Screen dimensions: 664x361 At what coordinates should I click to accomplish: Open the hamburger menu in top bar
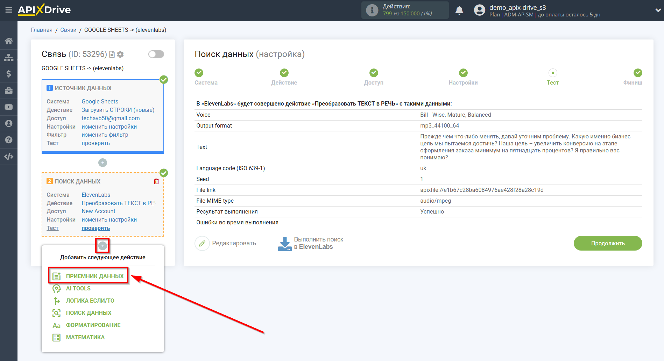[9, 10]
